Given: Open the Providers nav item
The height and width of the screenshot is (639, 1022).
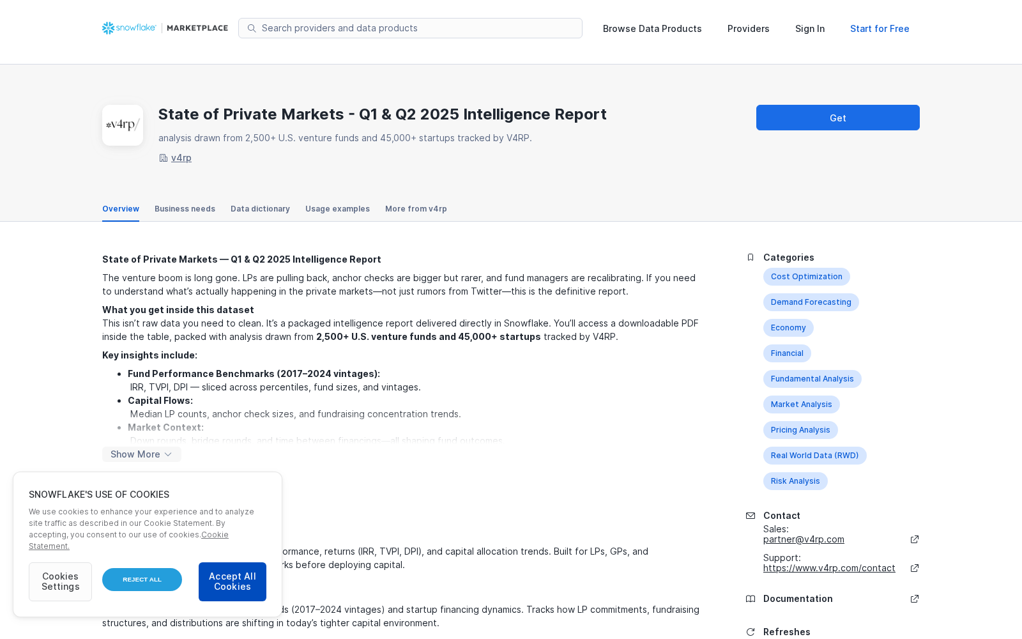Looking at the screenshot, I should [749, 29].
